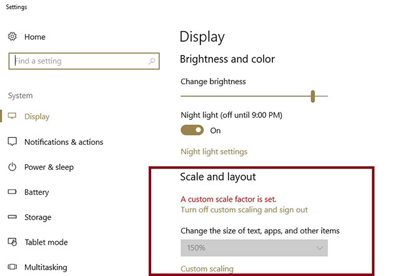Screen dimensions: 406x276
Task: Click in the Find a setting field
Action: tap(84, 61)
